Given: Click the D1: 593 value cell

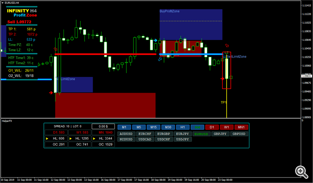Looking at the screenshot, I should point(56,133).
